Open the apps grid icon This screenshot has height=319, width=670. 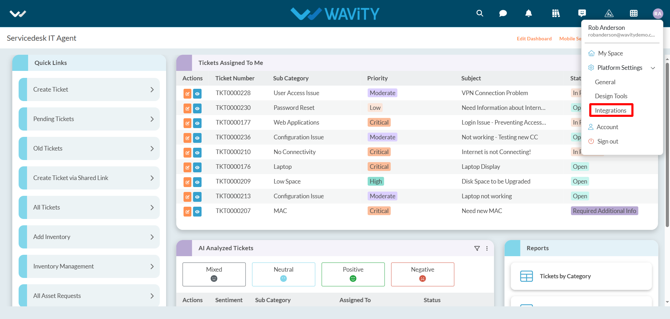tap(634, 13)
